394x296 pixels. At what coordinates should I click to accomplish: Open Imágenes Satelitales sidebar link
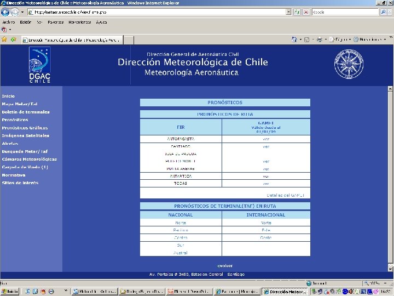tap(26, 135)
